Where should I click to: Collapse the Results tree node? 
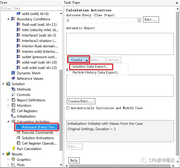(x=3, y=154)
